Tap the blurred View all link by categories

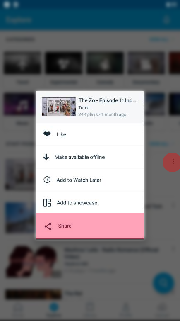(x=159, y=39)
